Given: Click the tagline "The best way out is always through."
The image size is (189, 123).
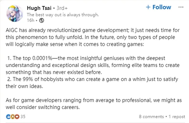Looking at the screenshot, I should 63,15.
